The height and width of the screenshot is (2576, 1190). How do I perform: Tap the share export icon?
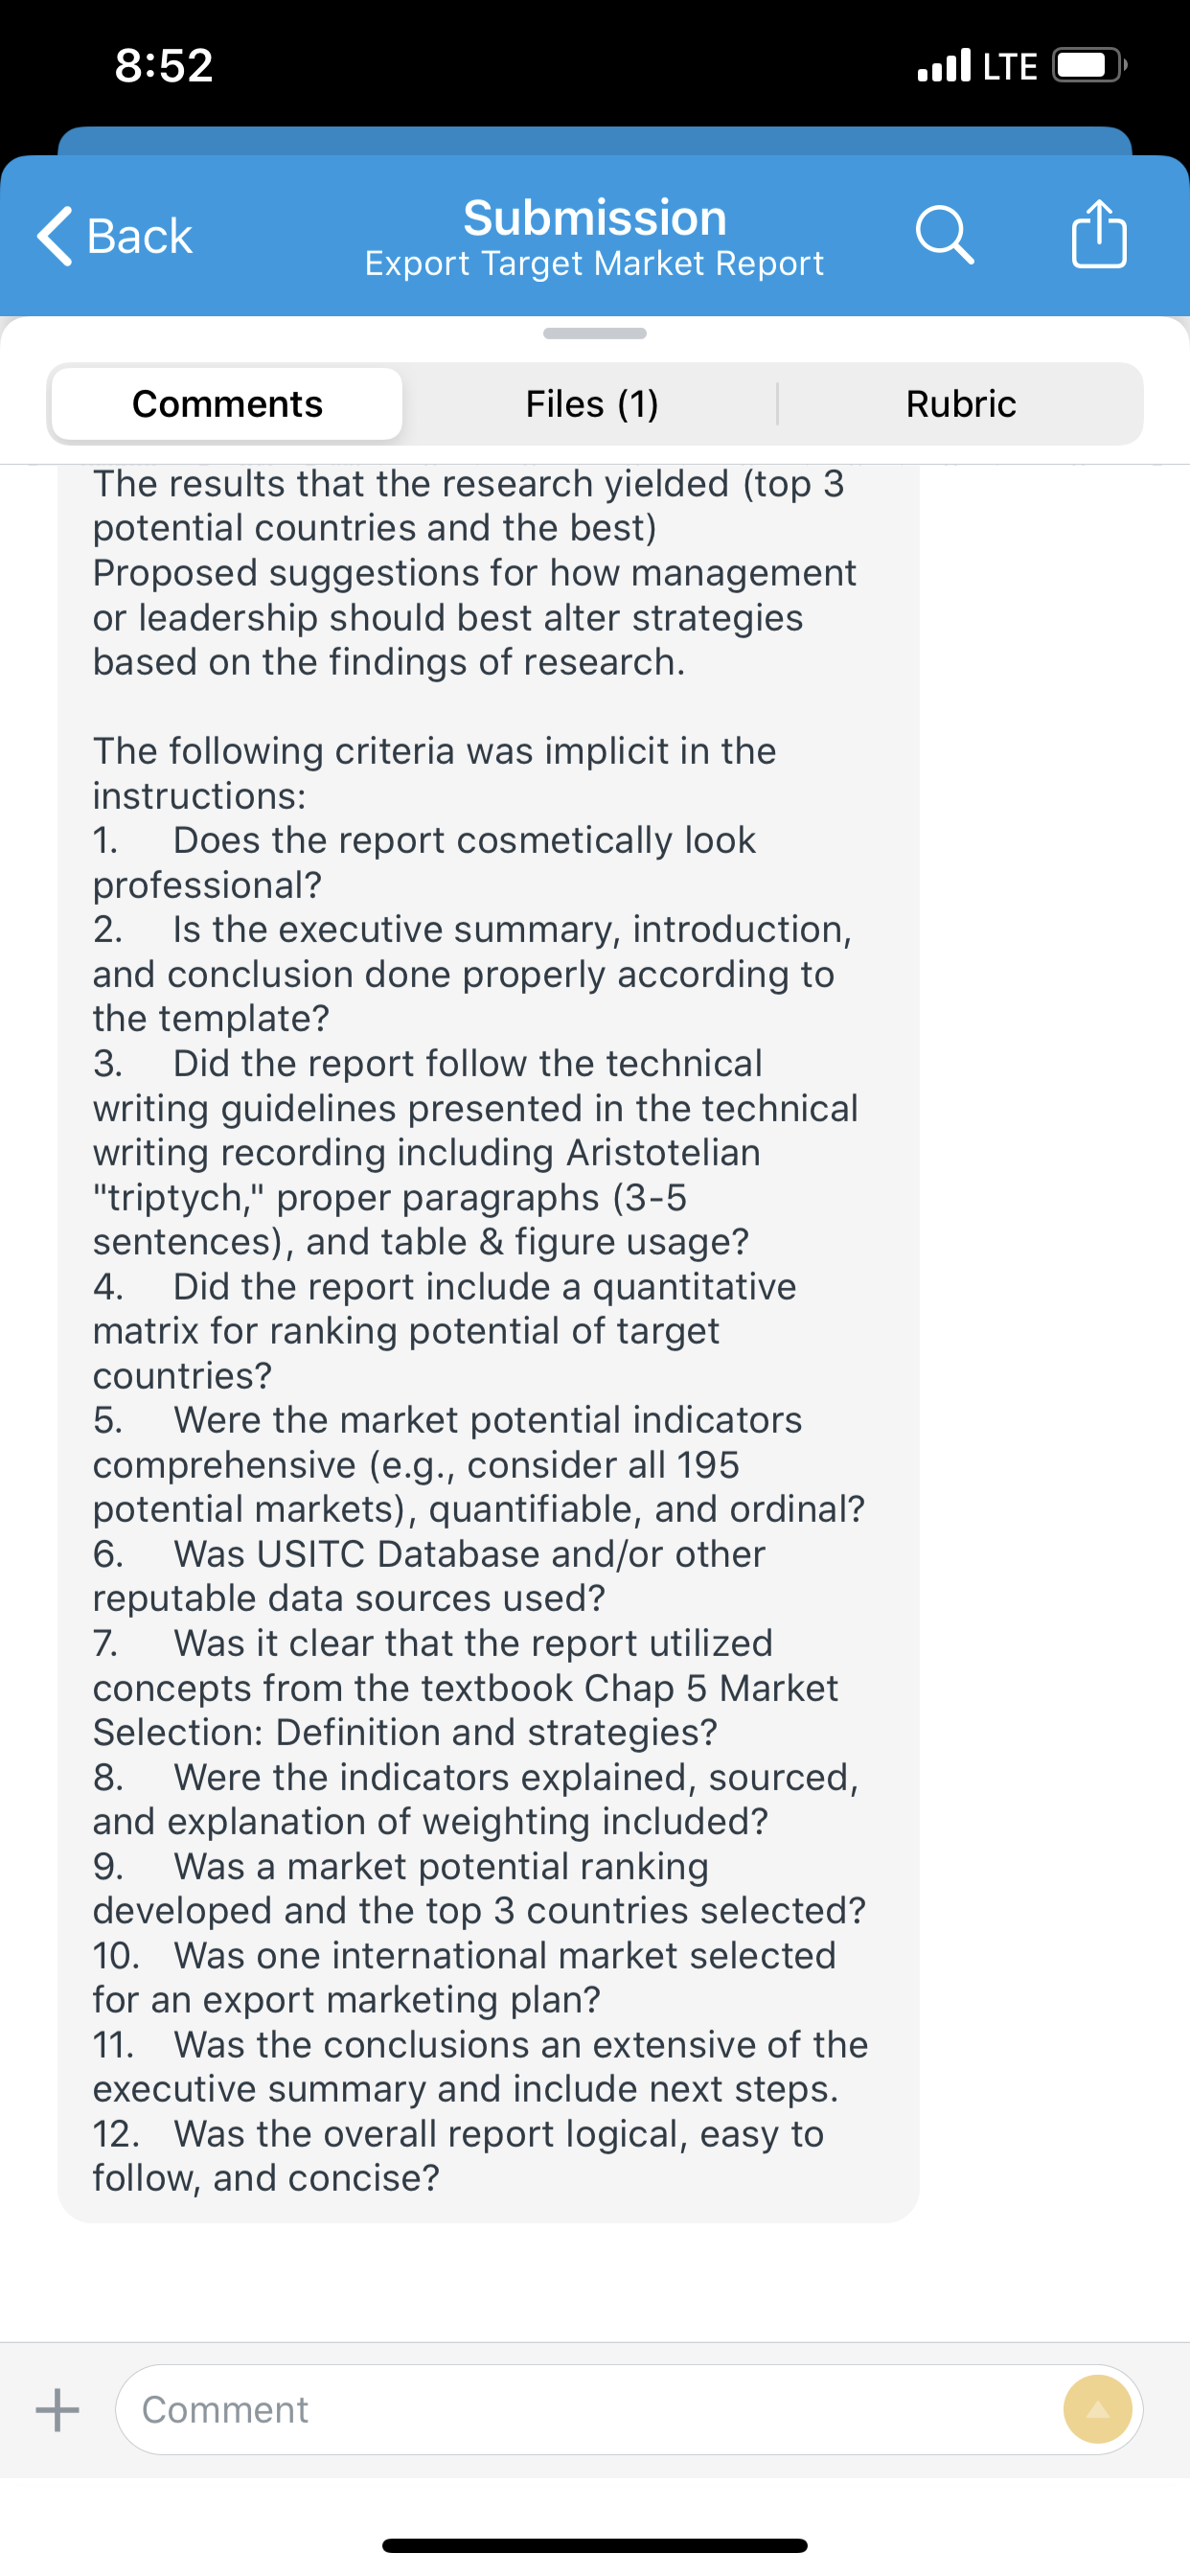point(1099,233)
